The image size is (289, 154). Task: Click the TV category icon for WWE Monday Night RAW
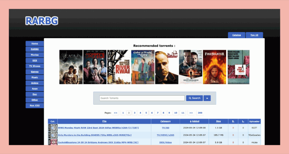pos(53,128)
